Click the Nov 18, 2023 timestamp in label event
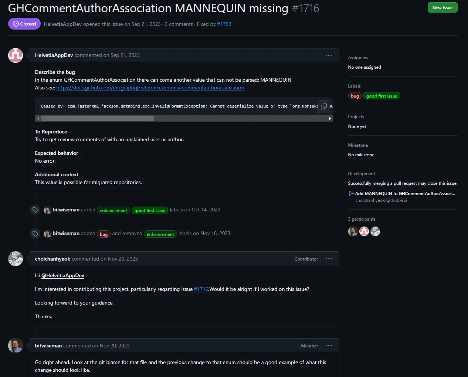Viewport: 468px width, 377px height. pyautogui.click(x=215, y=233)
